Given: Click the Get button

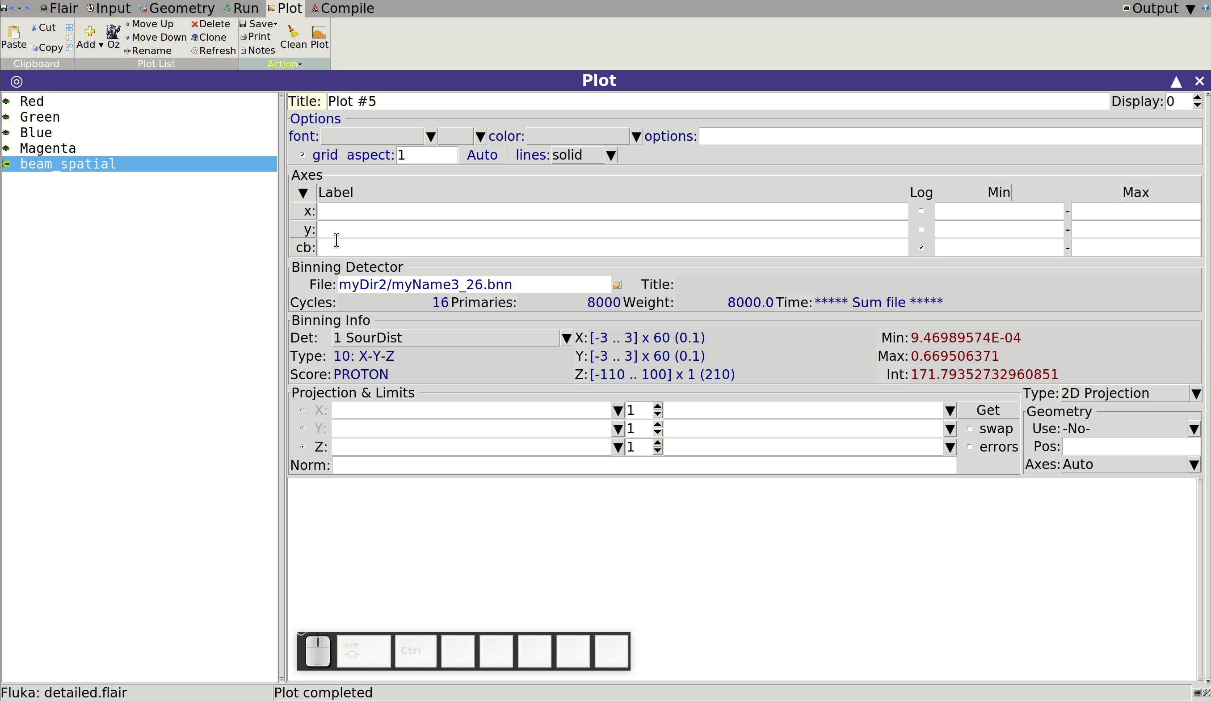Looking at the screenshot, I should click(988, 410).
